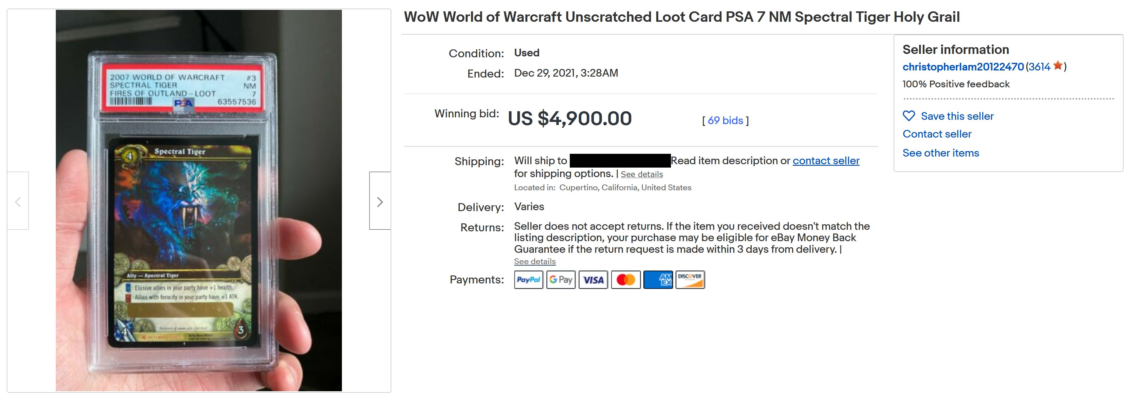Show the next listing photo
The height and width of the screenshot is (398, 1134).
380,201
